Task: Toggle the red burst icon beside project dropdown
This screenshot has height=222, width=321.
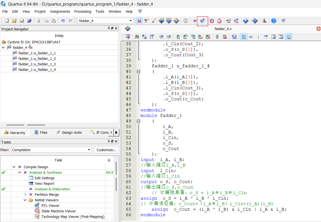Action: (x=139, y=21)
